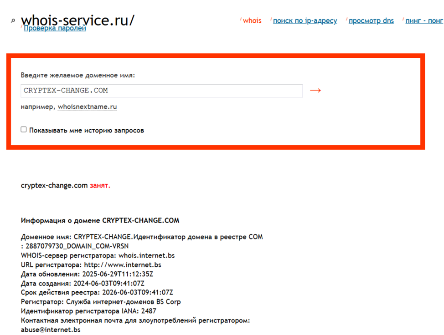Screen dimensions: 444x335
Task: Open the 'пинг - понг' link
Action: 424,20
